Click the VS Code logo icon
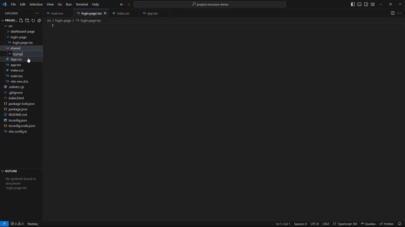 click(4, 4)
